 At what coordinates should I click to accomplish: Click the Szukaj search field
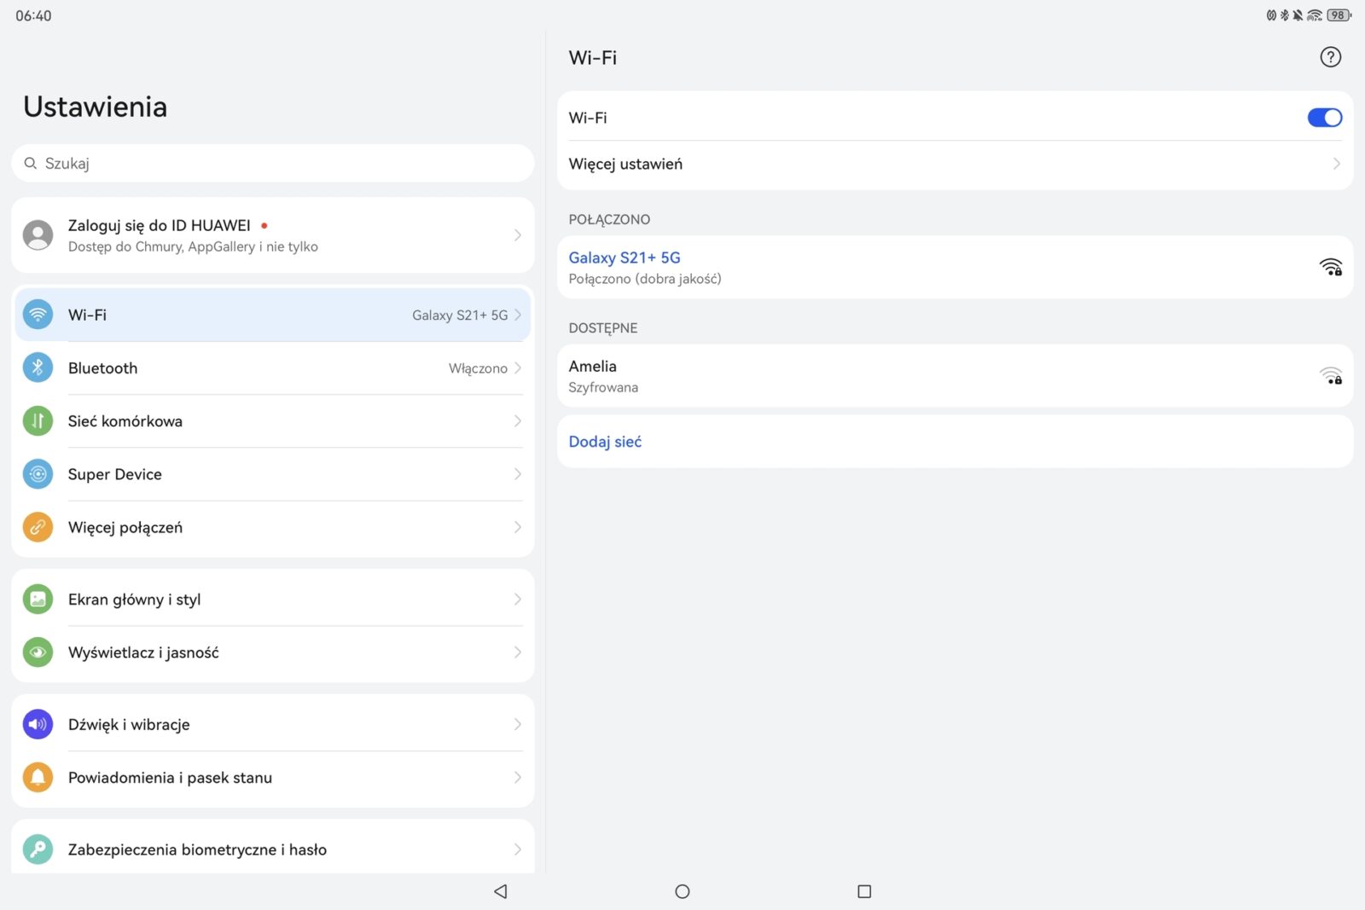[273, 163]
